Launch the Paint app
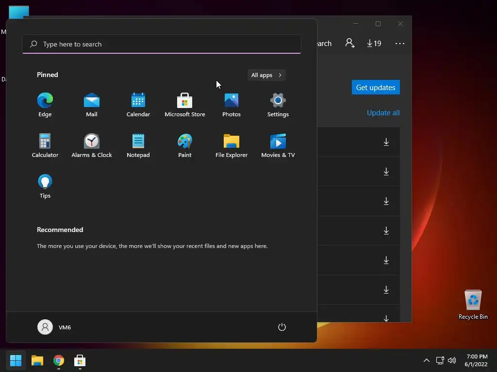This screenshot has width=497, height=372. point(185,145)
